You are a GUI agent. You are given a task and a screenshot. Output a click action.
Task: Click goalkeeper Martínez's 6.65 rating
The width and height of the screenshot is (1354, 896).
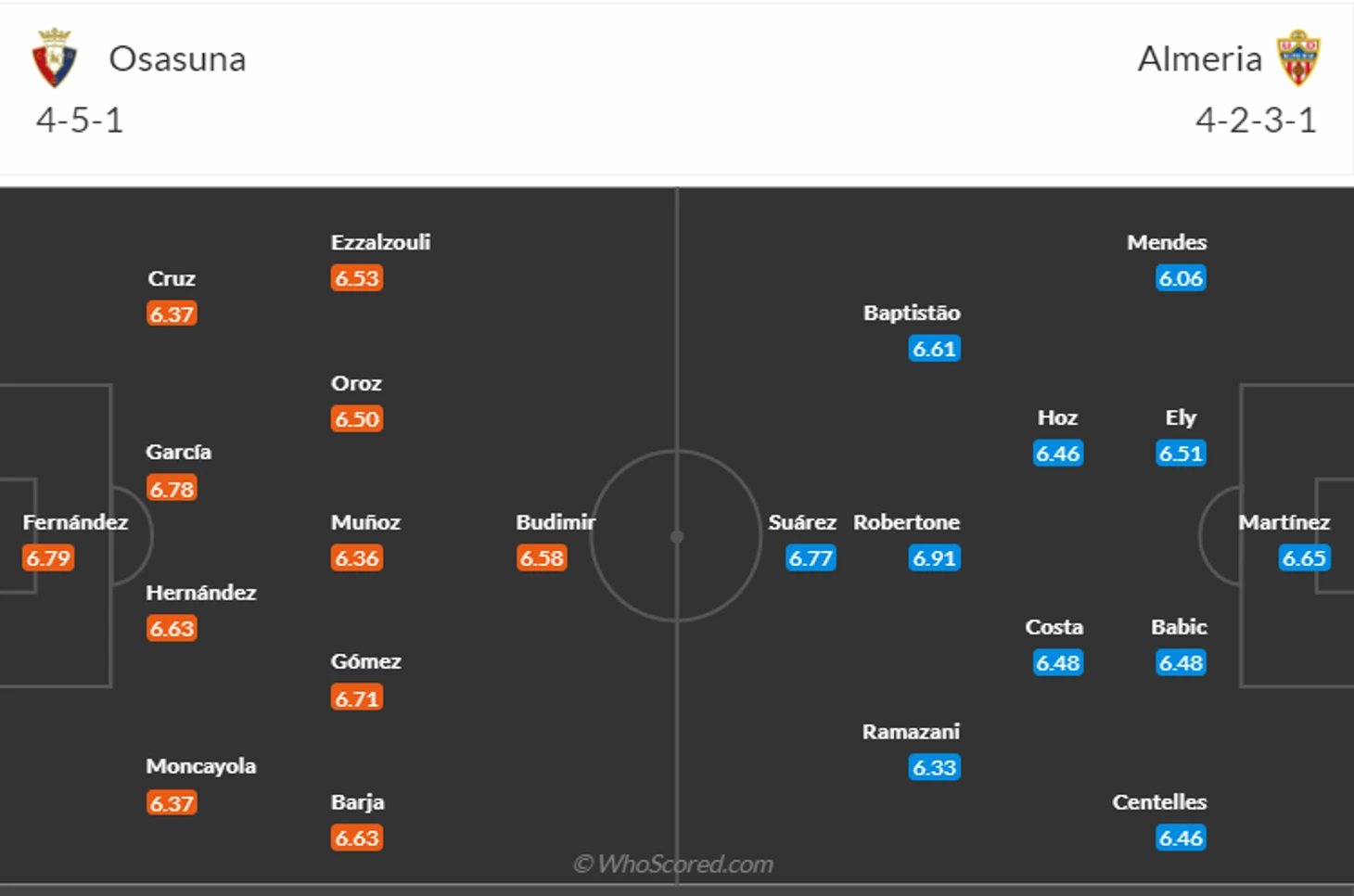1304,558
